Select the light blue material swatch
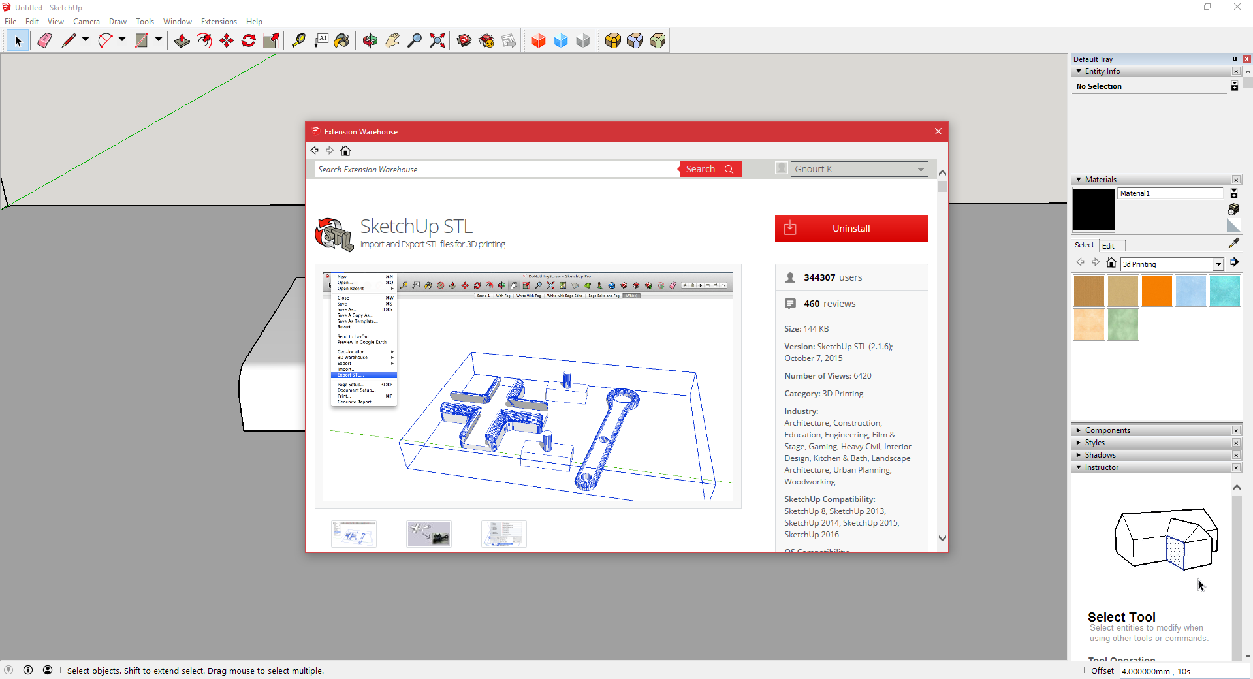Image resolution: width=1253 pixels, height=679 pixels. pos(1191,291)
